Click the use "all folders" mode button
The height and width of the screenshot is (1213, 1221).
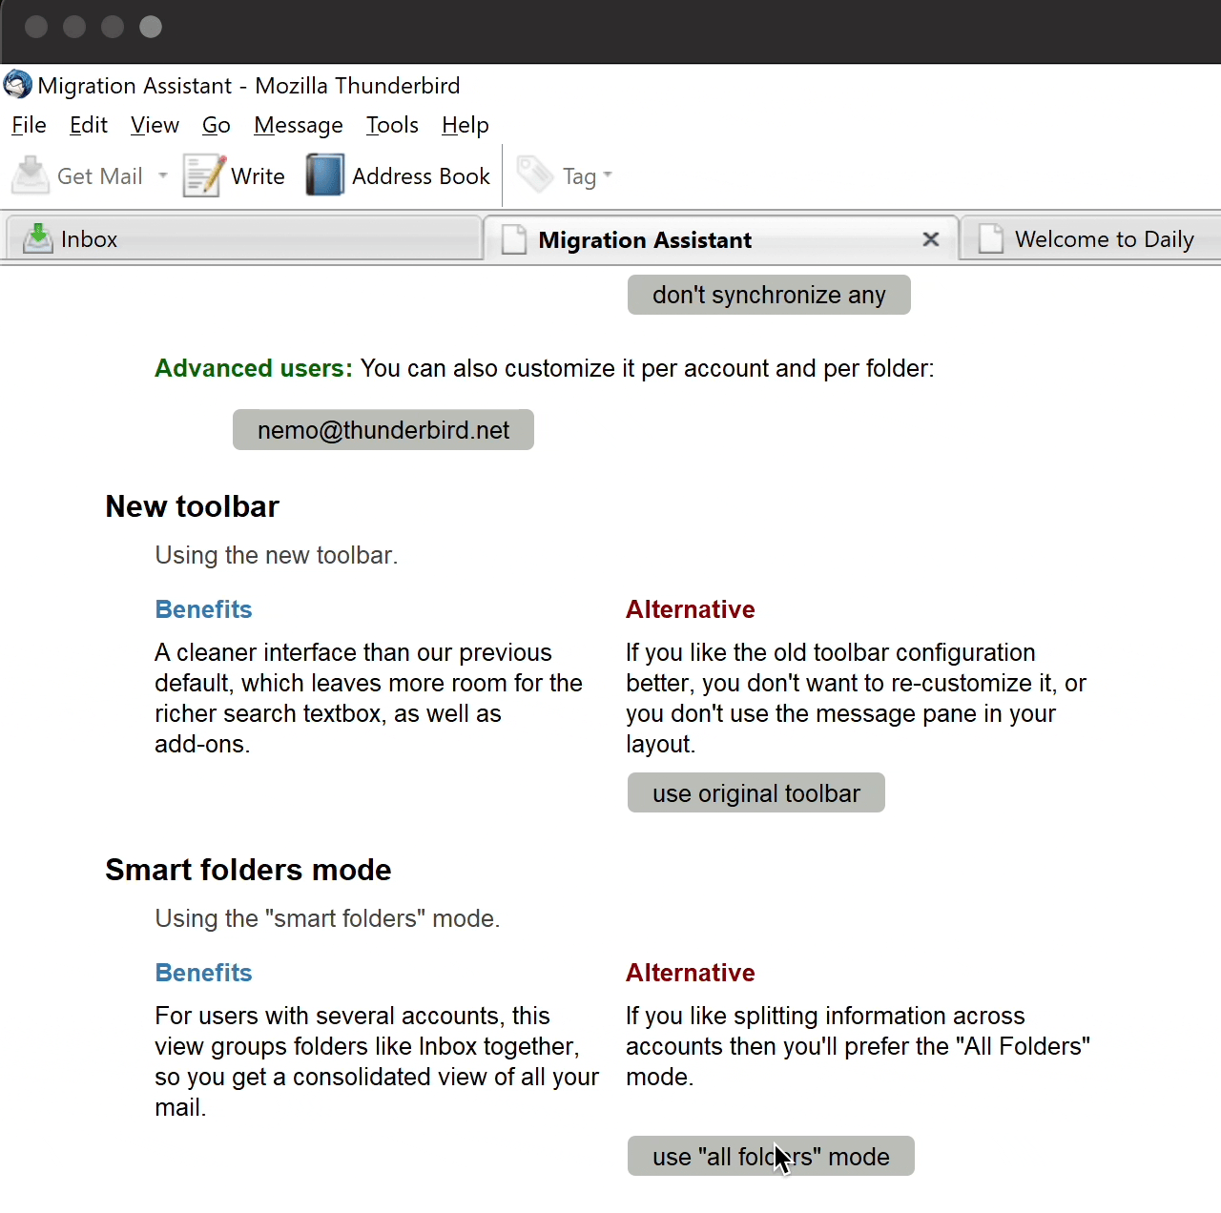(x=770, y=1157)
